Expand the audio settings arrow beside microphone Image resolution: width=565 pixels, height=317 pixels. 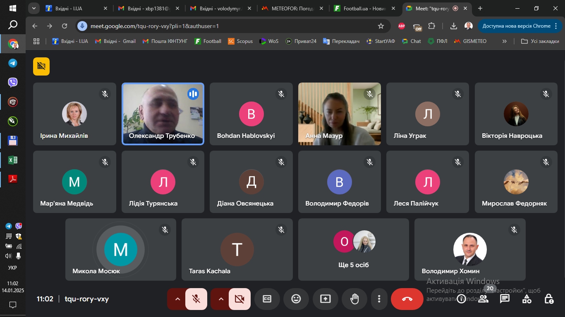tap(178, 299)
